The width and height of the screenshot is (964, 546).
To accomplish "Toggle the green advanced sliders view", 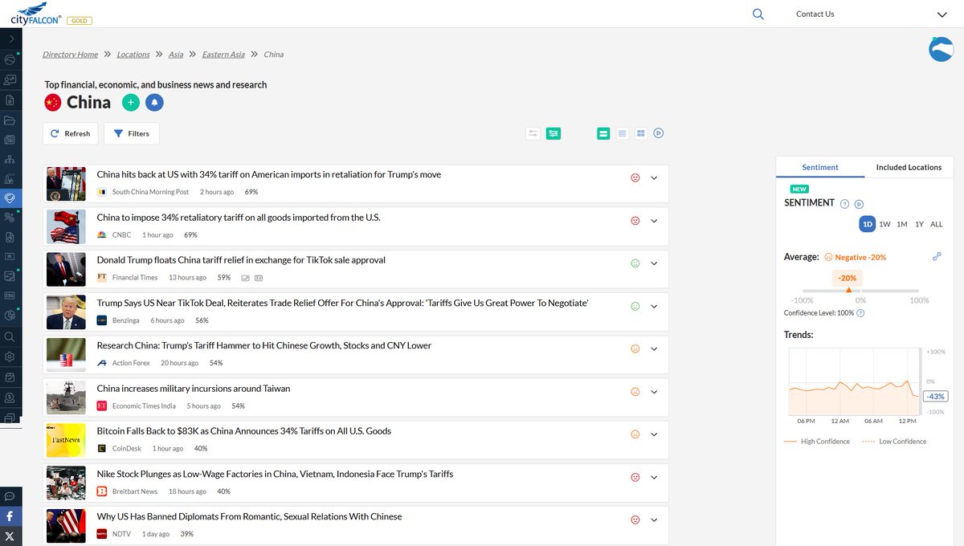I will coord(553,133).
